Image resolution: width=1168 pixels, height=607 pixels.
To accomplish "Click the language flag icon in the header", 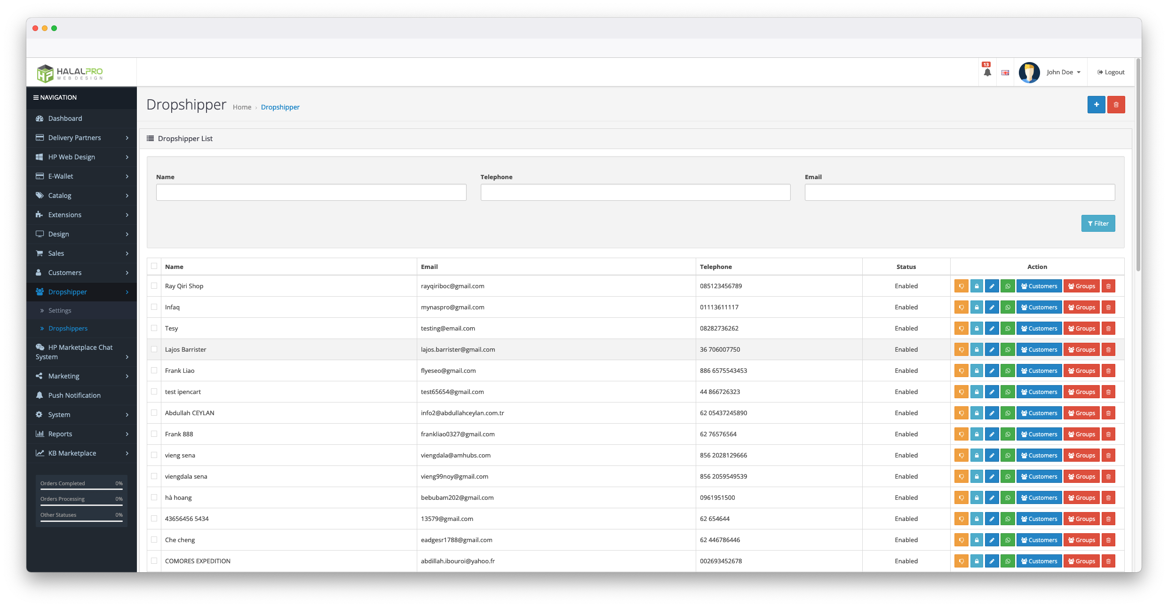I will [x=1005, y=72].
